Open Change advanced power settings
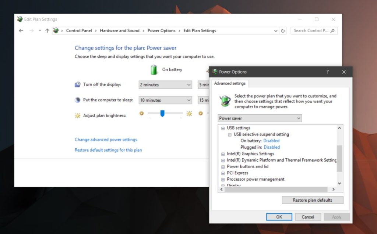Image resolution: width=377 pixels, height=234 pixels. [x=106, y=140]
